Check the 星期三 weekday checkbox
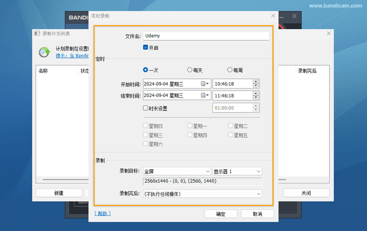The width and height of the screenshot is (367, 231). [x=145, y=135]
